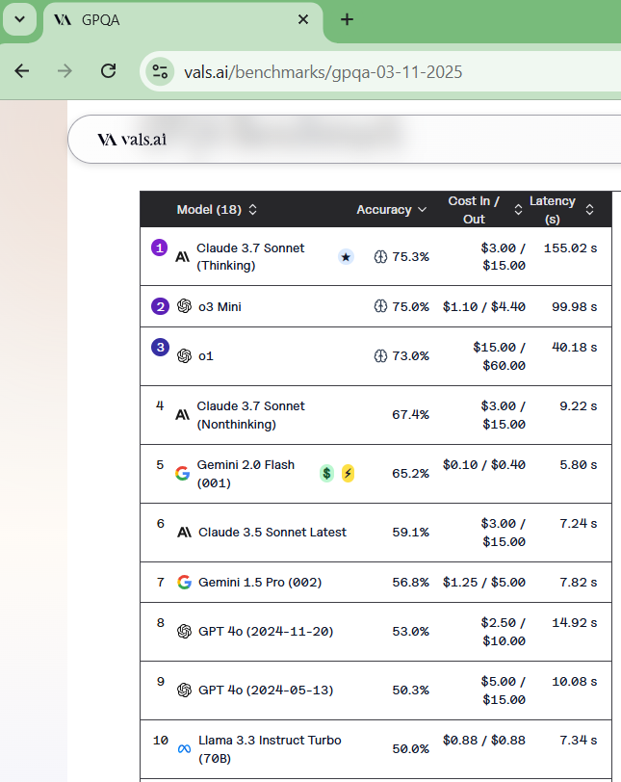Click the browser back arrow
This screenshot has height=782, width=621.
tap(22, 71)
